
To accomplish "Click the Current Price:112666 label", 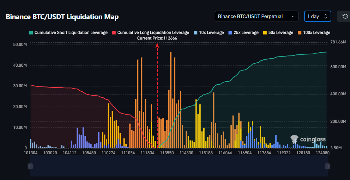I will click(157, 38).
